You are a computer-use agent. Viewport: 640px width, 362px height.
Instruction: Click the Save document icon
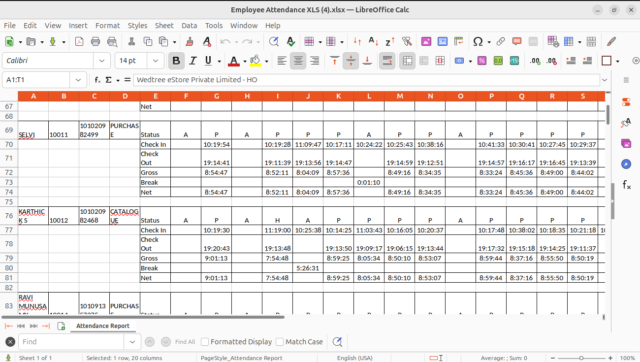53,42
